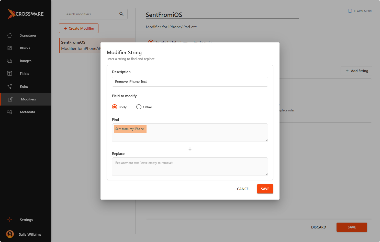Click the 'Field to modify' label
Screen dimensions: 380x242
pos(124,96)
